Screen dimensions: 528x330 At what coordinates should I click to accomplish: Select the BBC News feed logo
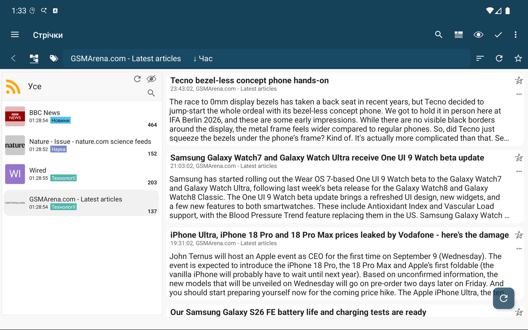(15, 116)
